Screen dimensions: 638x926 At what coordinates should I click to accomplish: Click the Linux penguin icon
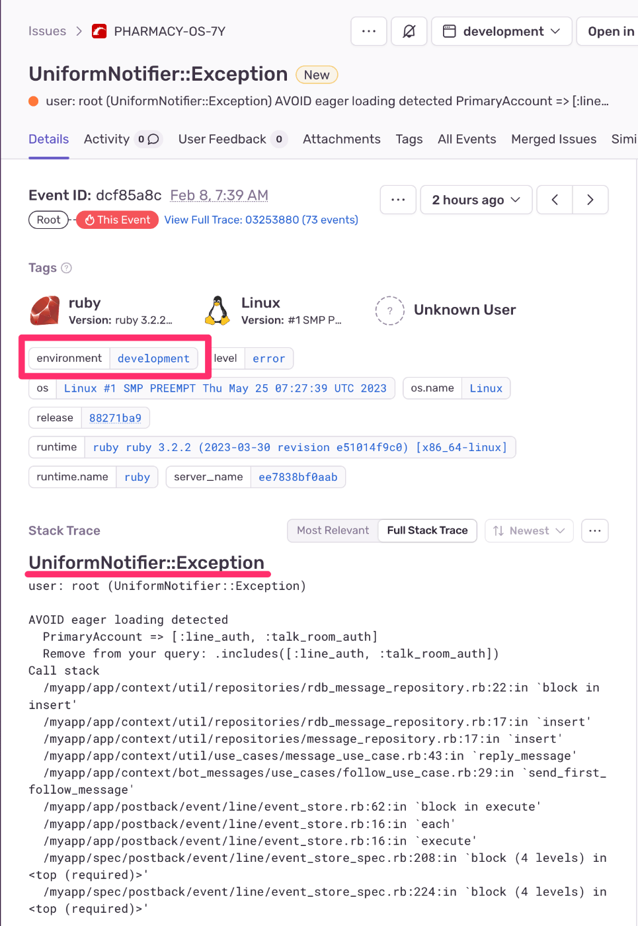218,310
